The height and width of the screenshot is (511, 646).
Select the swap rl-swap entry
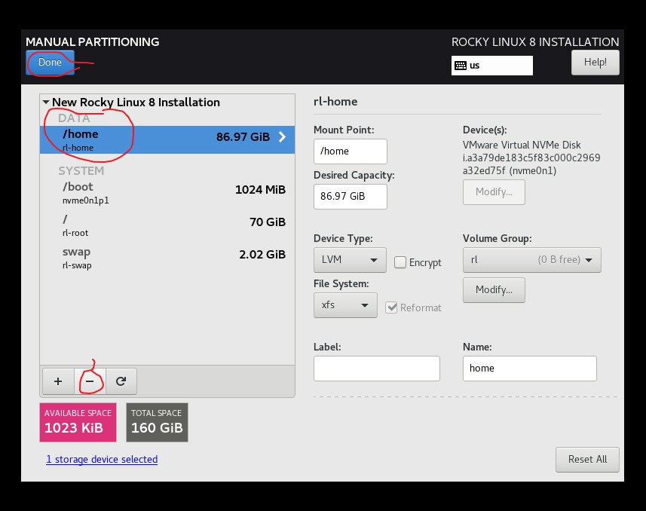[167, 258]
